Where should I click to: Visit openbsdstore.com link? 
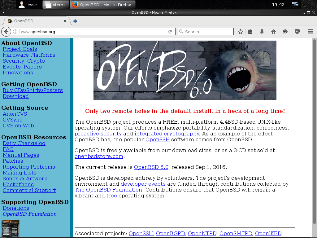click(x=99, y=156)
